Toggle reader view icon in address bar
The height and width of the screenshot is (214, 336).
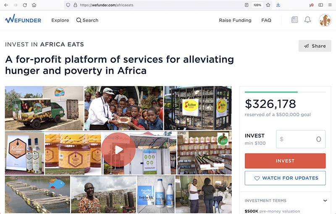(247, 5)
